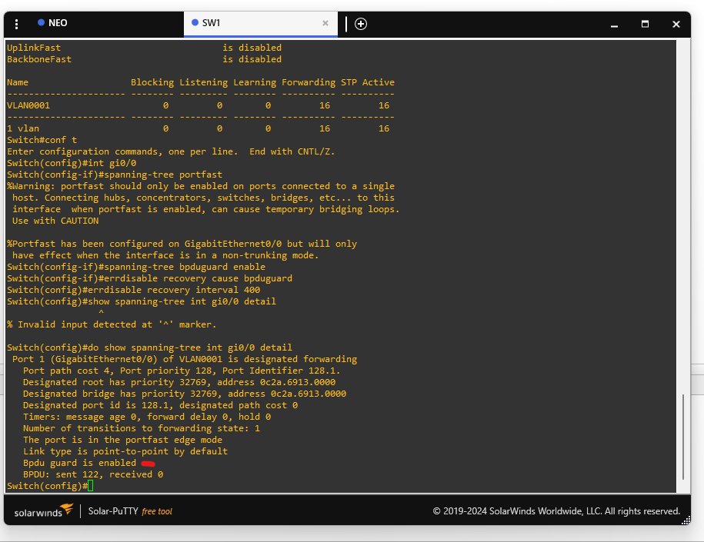
Task: Switch to the NEO session tab
Action: 94,24
